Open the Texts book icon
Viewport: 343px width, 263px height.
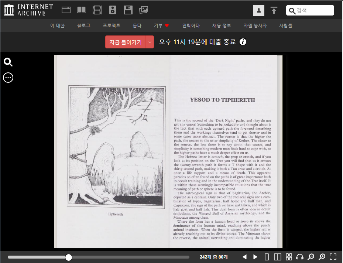(x=82, y=10)
